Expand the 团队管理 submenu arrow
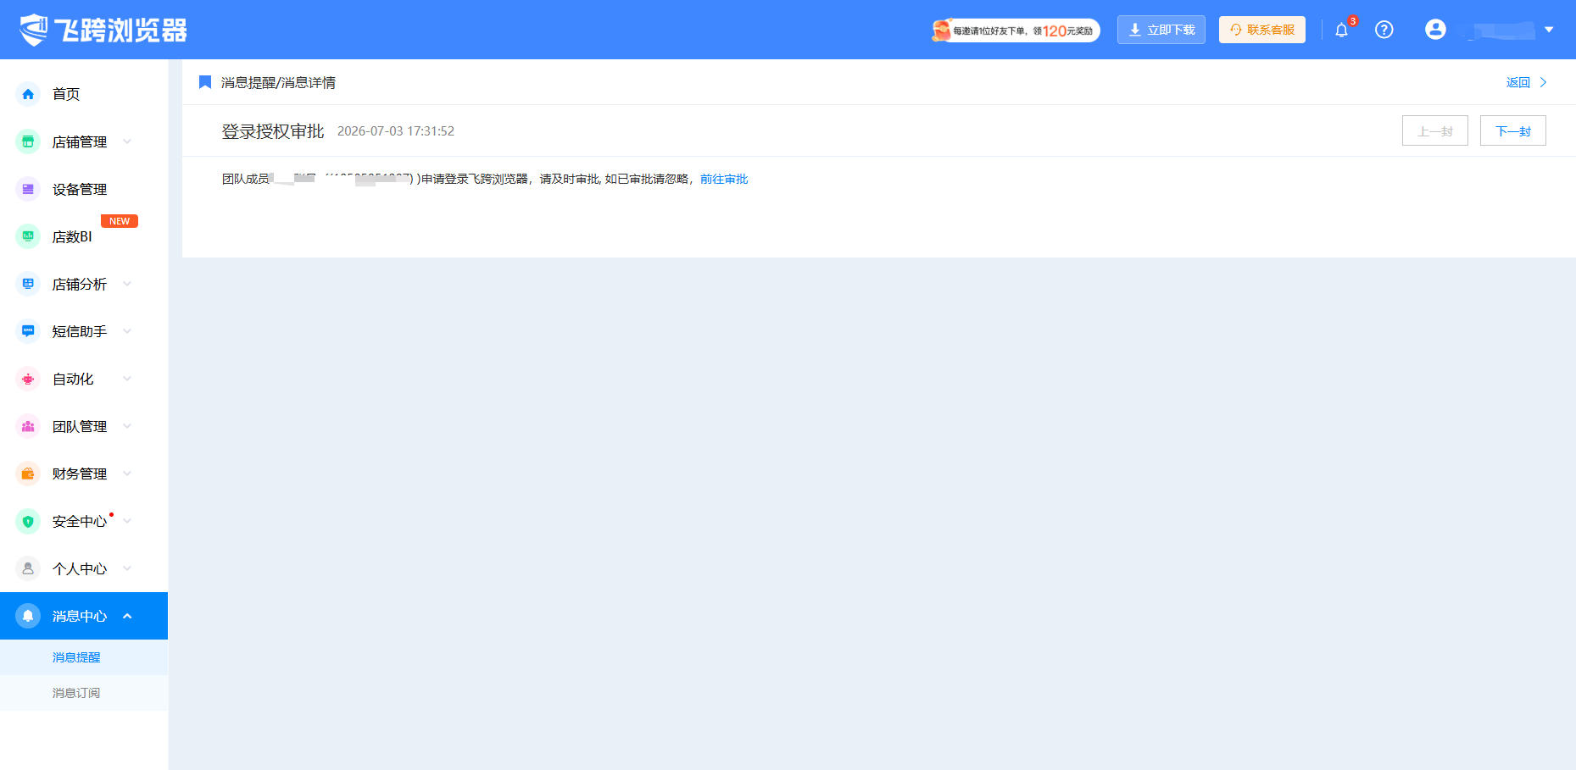 click(x=127, y=426)
